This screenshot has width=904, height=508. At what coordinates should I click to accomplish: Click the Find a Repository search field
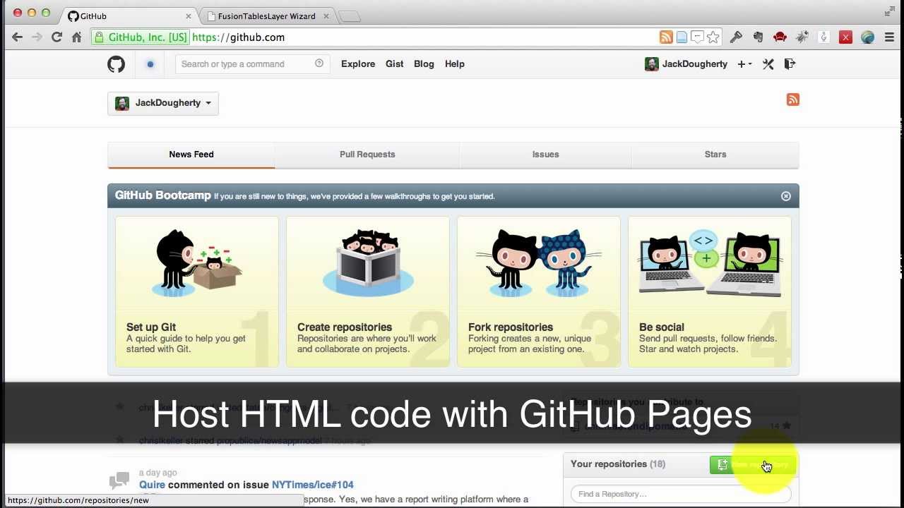(681, 494)
